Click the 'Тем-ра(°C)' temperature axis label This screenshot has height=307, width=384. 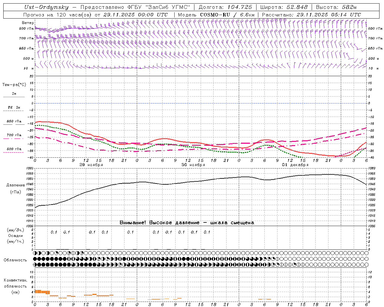[14, 85]
